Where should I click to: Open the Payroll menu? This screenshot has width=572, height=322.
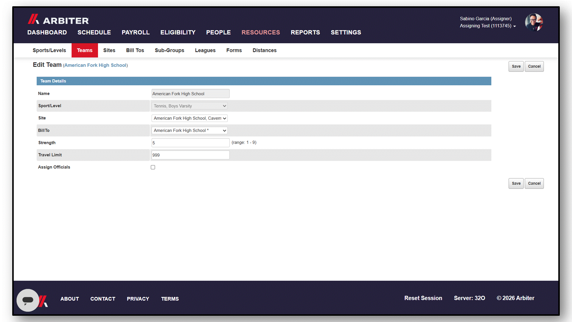[136, 32]
